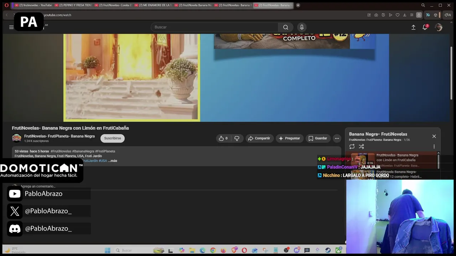
Task: Switch to the 'frutinovelas - YouTube' tab
Action: point(33,5)
